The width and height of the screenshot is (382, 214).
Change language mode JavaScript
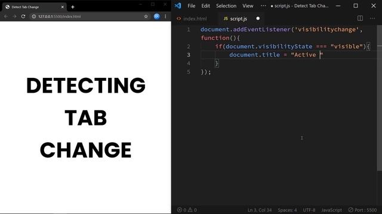click(331, 210)
